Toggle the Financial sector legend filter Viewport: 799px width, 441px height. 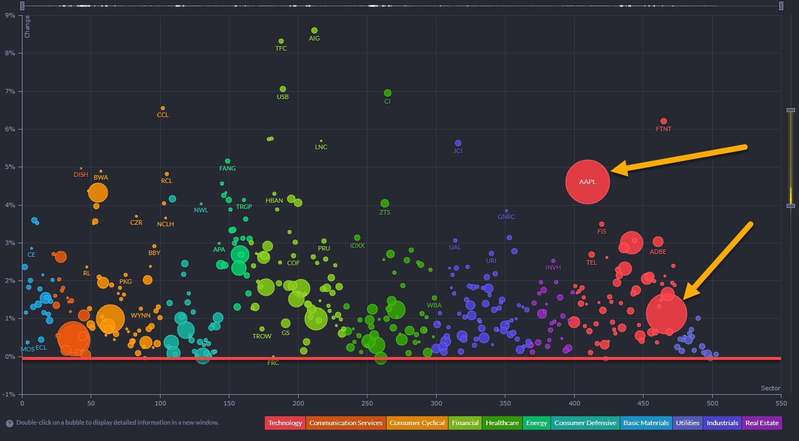pos(465,423)
